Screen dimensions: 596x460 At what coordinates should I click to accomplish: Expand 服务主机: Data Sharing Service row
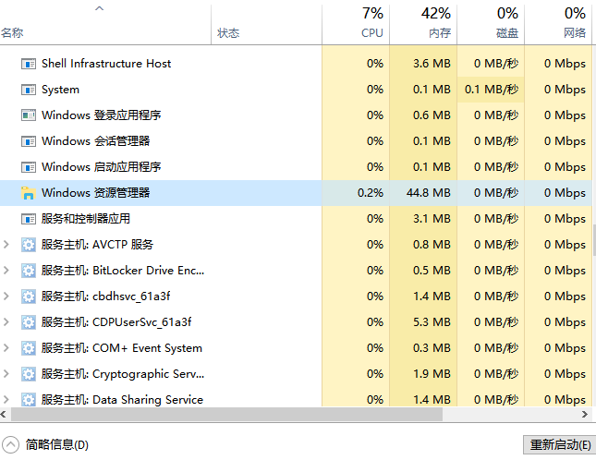[x=6, y=399]
